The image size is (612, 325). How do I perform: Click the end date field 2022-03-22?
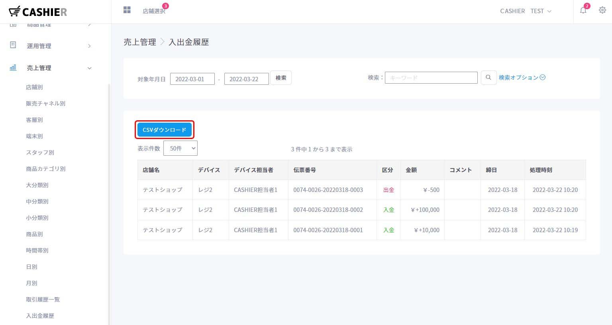tap(247, 79)
